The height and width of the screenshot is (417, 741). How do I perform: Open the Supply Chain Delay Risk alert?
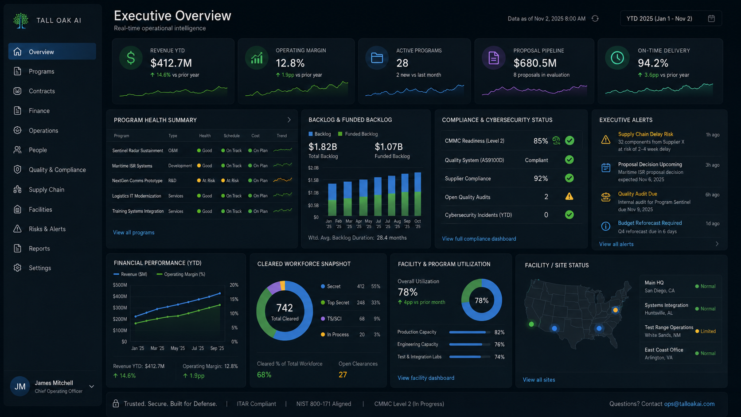660,141
